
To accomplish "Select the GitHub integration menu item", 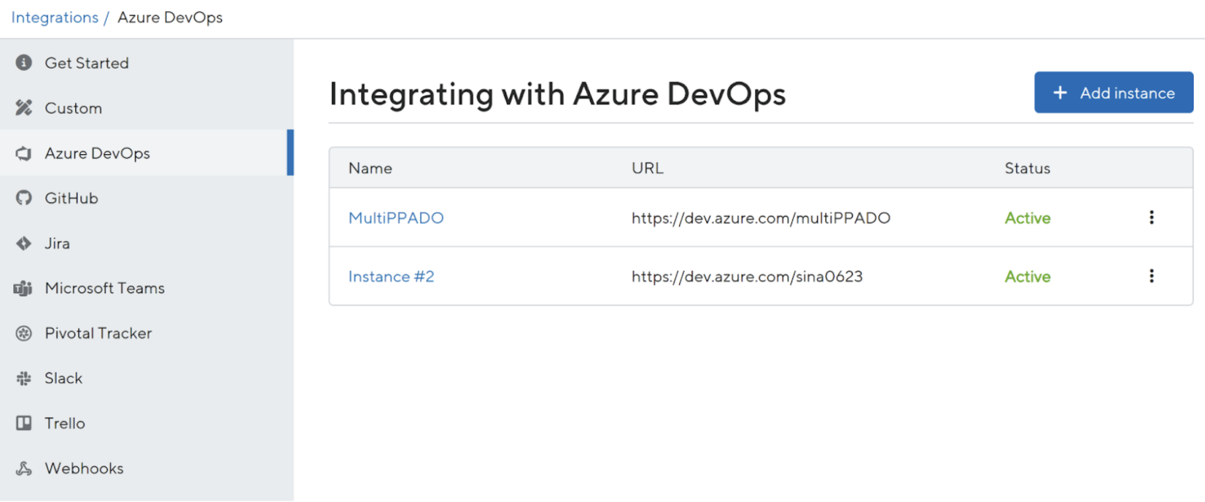I will coord(71,198).
